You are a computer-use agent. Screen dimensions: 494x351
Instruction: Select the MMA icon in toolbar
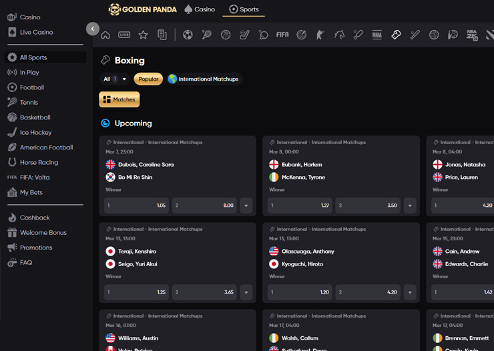click(x=377, y=35)
